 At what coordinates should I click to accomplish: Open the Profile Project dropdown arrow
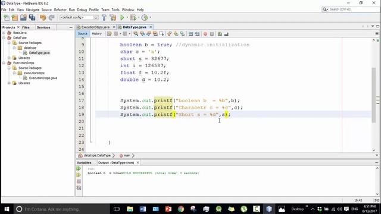(150, 17)
